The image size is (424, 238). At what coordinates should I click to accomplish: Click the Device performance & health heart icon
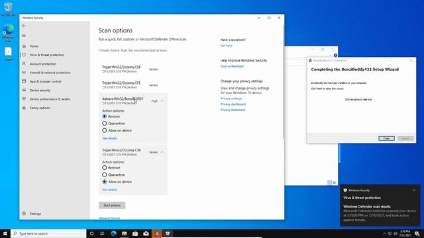coord(24,99)
